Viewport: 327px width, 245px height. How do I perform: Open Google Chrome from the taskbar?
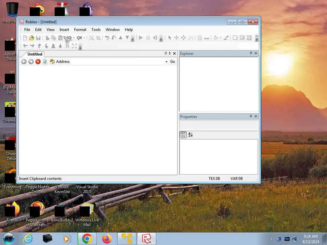tap(87, 239)
